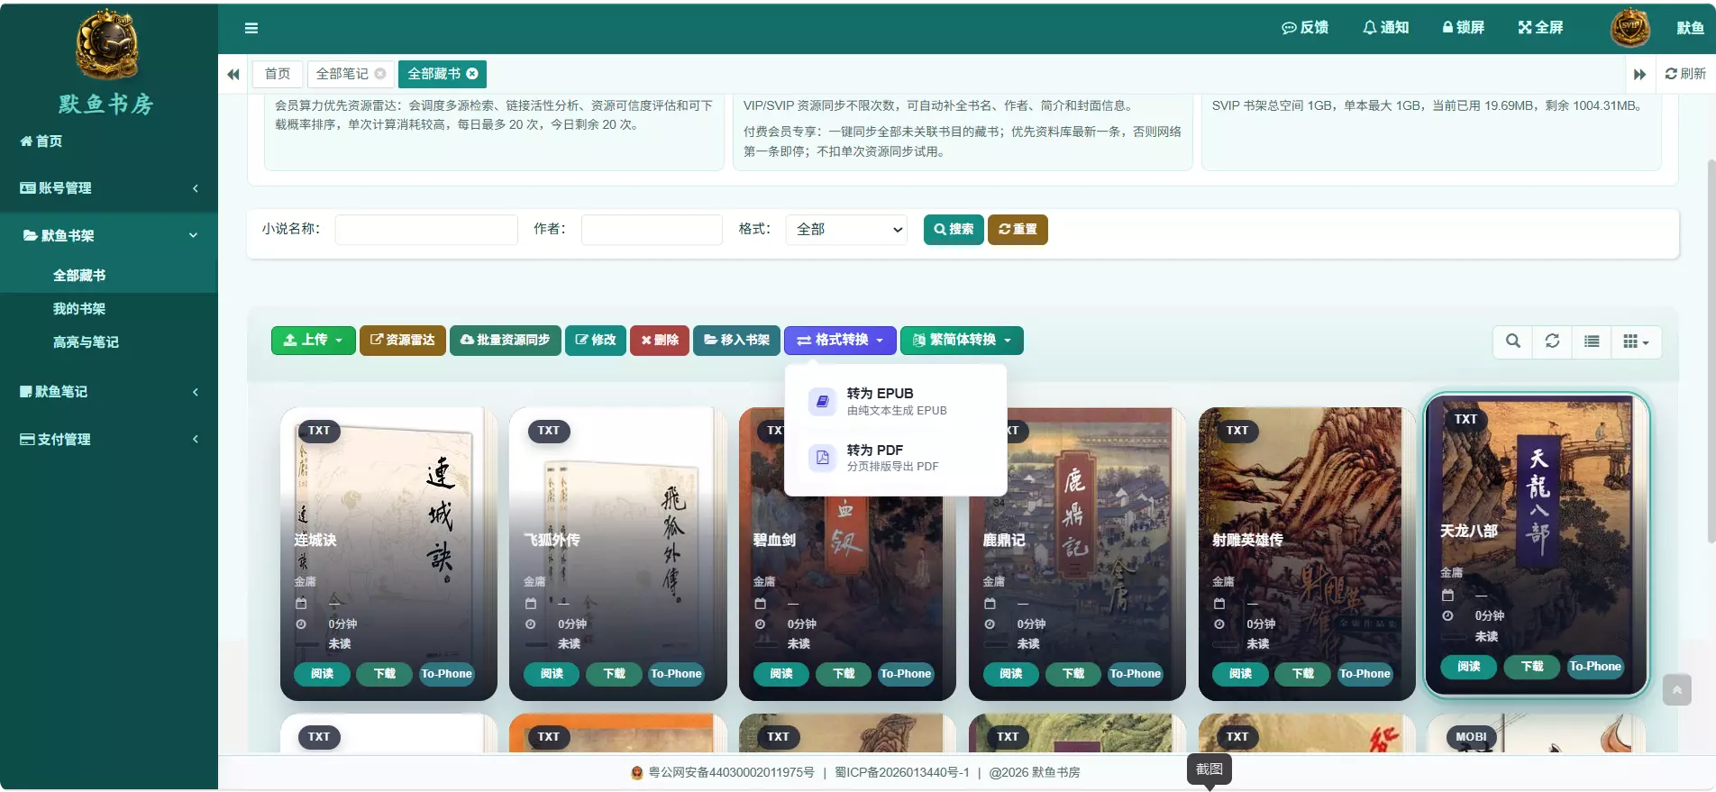The height and width of the screenshot is (792, 1716).
Task: Toggle the sidebar hamburger menu
Action: (251, 28)
